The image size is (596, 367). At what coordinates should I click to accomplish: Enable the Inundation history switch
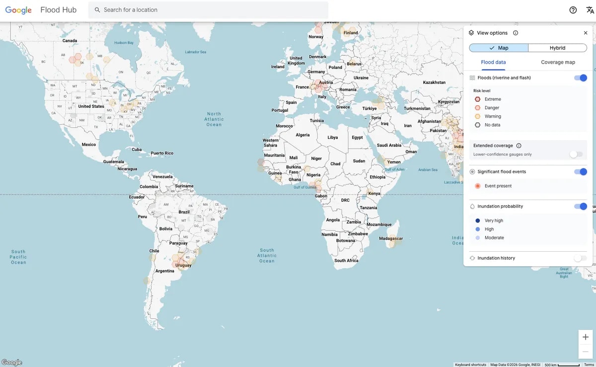(x=580, y=258)
